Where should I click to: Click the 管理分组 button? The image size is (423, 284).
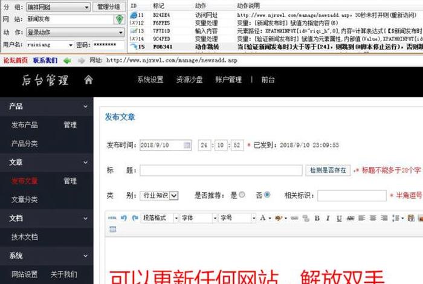(109, 7)
